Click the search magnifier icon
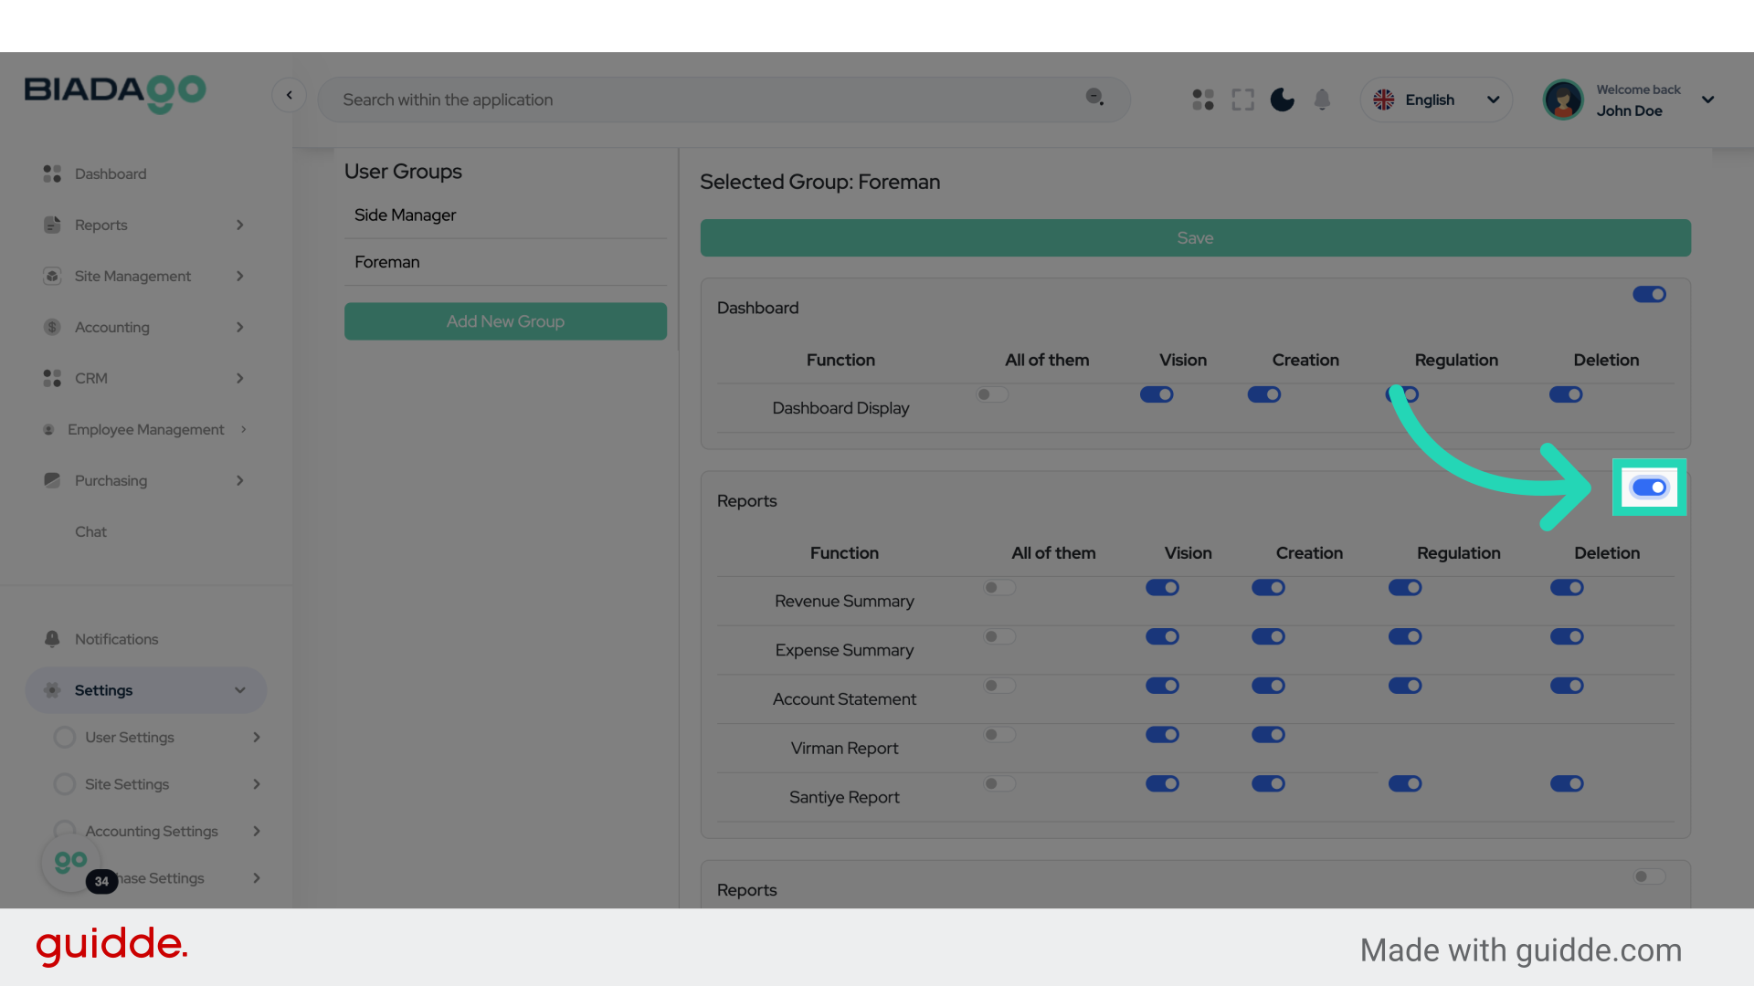The width and height of the screenshot is (1754, 986). click(1094, 97)
